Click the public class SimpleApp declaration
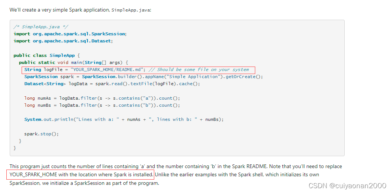 [x=47, y=55]
